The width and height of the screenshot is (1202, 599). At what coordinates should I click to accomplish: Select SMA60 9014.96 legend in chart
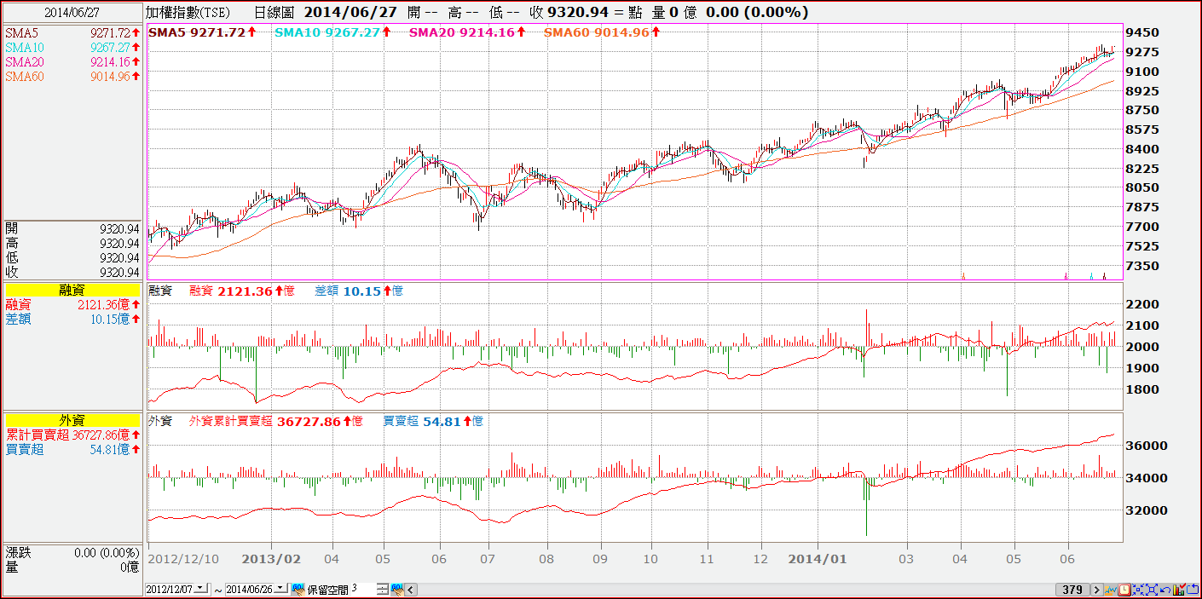[602, 32]
